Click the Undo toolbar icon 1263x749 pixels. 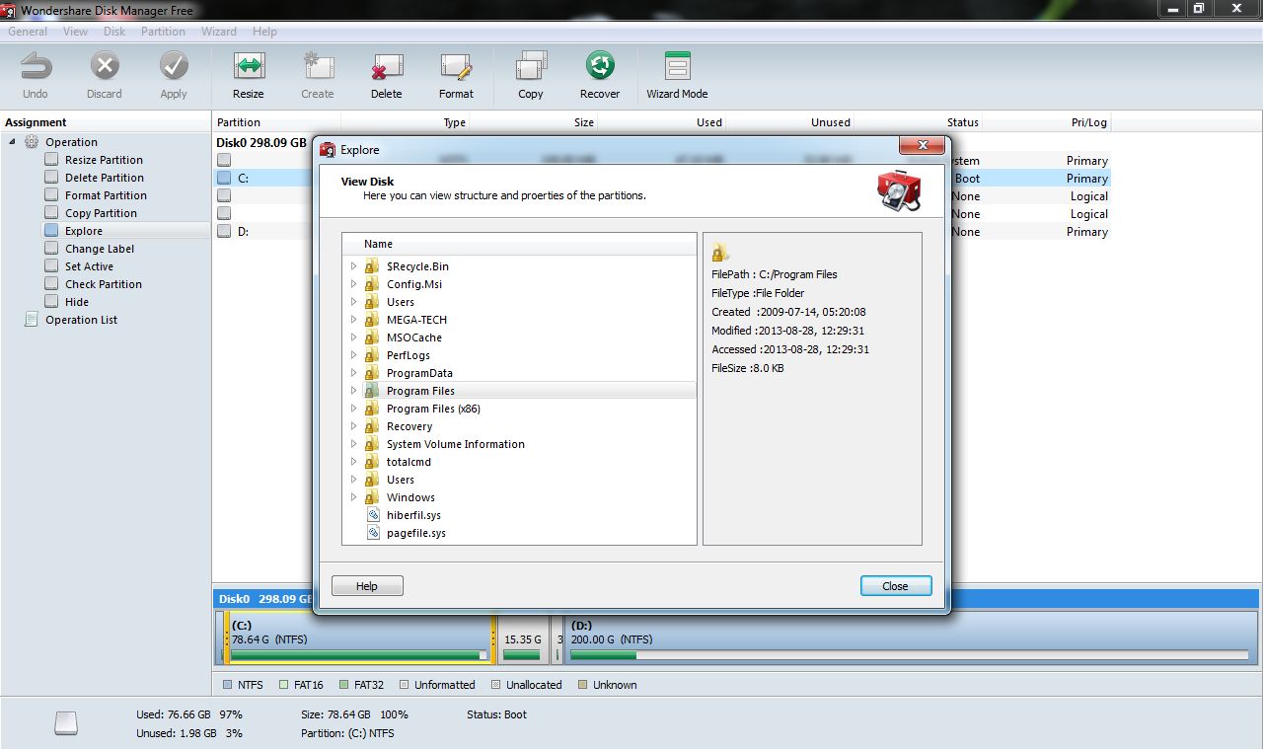click(36, 67)
